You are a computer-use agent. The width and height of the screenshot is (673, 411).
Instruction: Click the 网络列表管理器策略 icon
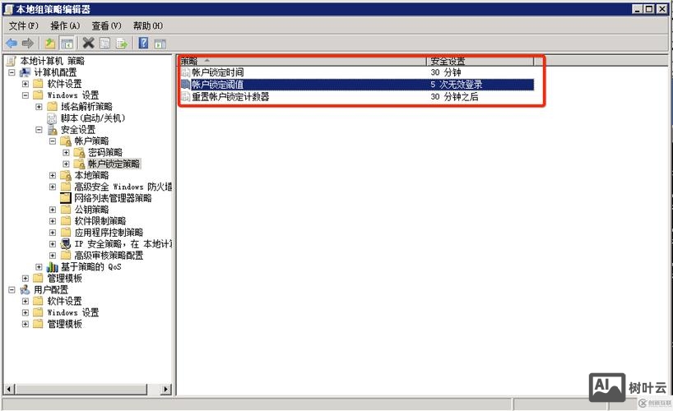point(65,198)
